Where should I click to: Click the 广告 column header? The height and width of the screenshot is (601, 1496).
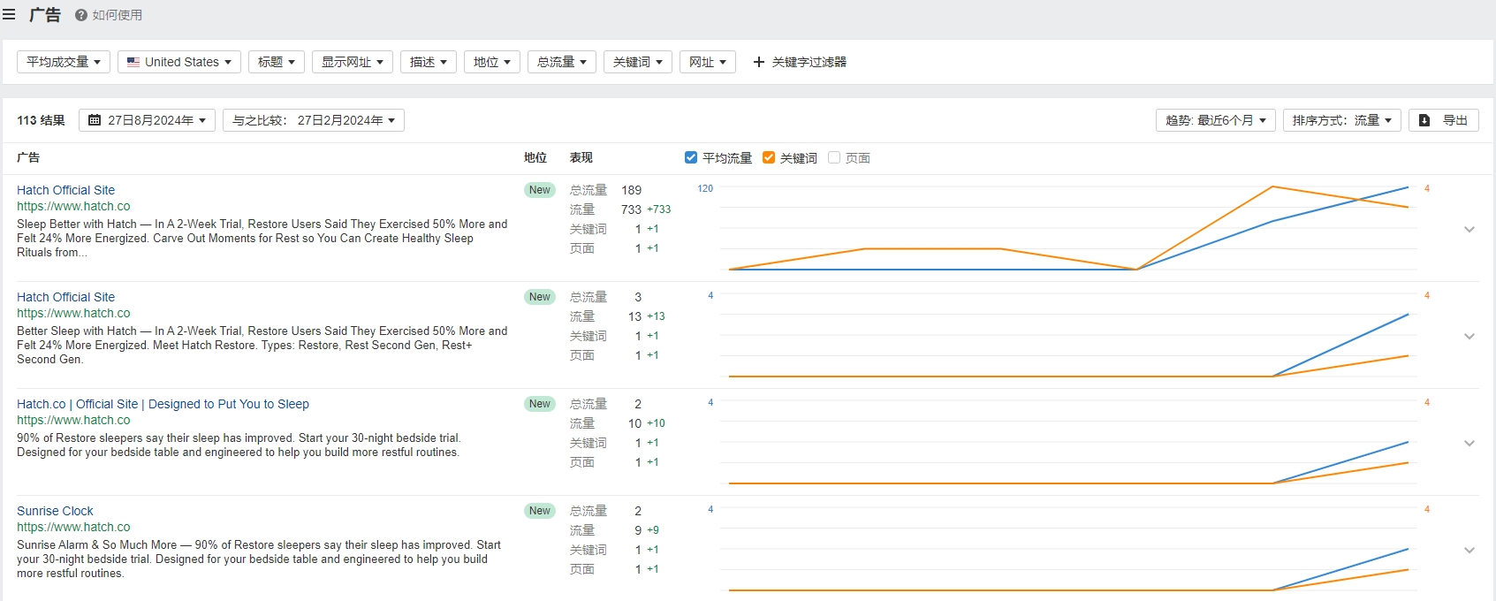coord(28,157)
